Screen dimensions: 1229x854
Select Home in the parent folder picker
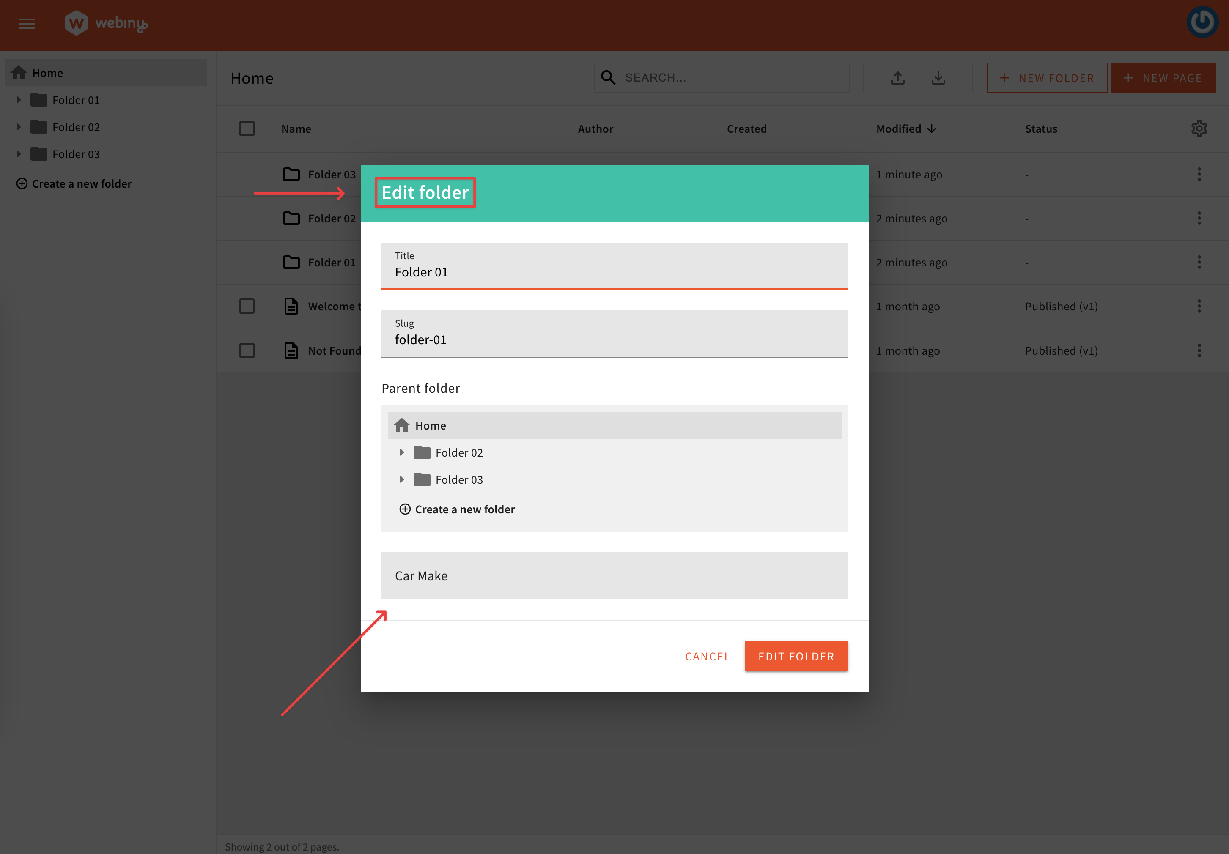pyautogui.click(x=430, y=425)
